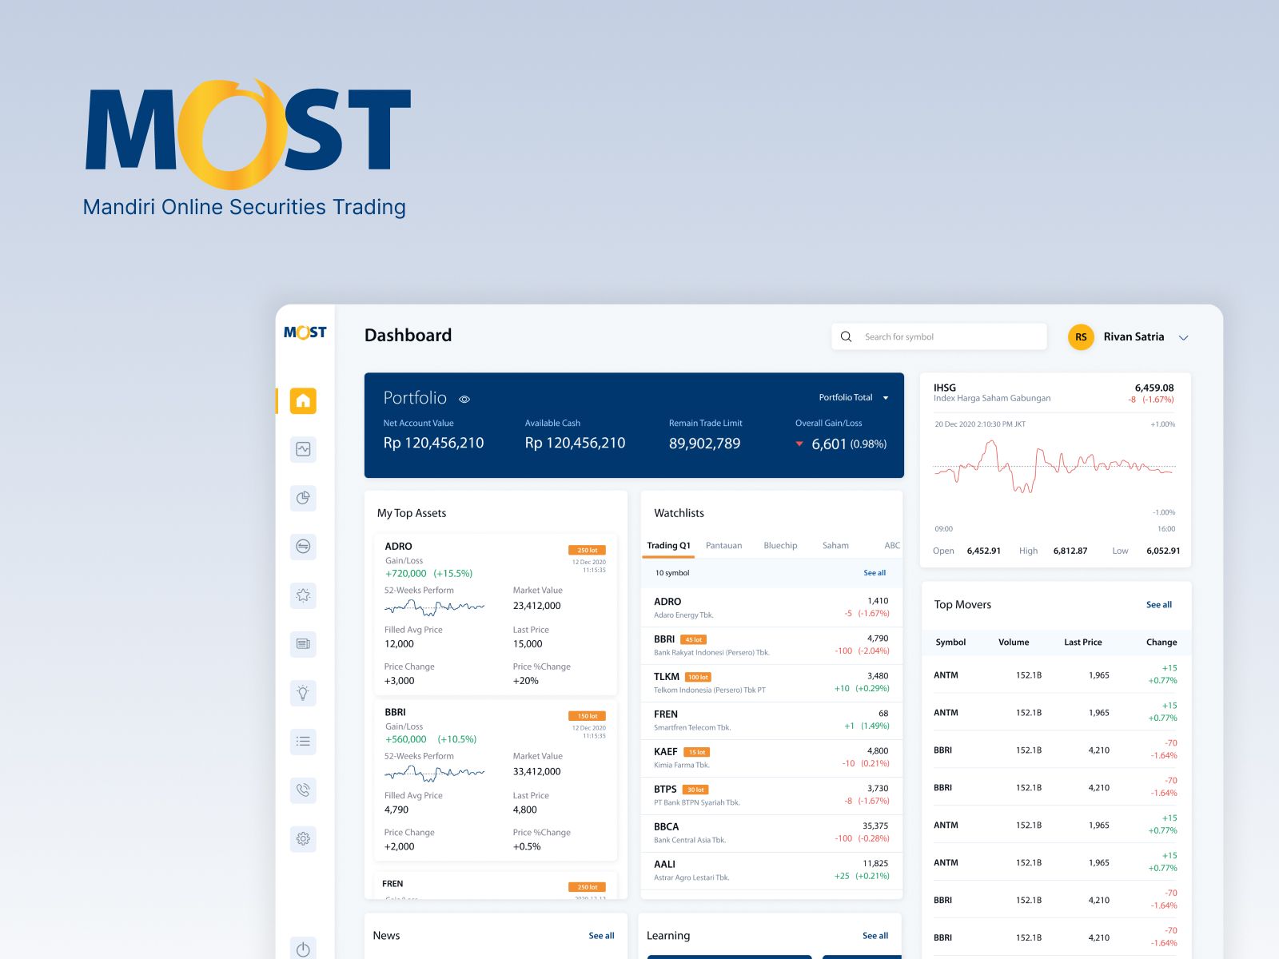Click the RS user avatar
Viewport: 1279px width, 959px height.
coord(1081,336)
